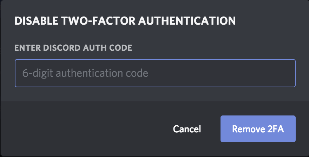Select the Cancel text button
Viewport: 309px width, 157px height.
[187, 129]
